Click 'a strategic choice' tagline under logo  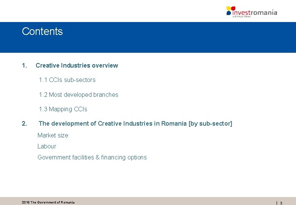tap(241, 17)
